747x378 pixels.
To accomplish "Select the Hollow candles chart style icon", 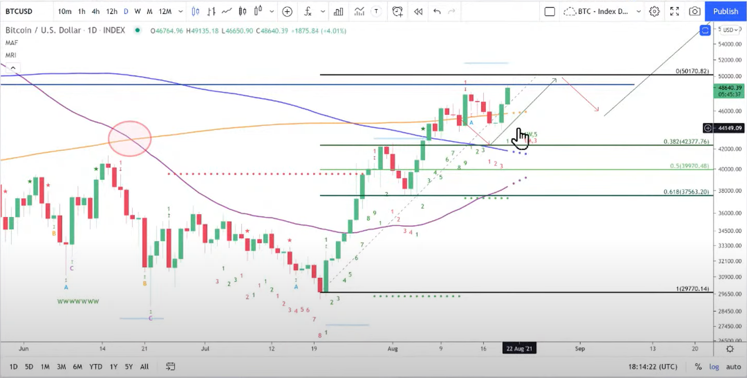I will pos(258,11).
